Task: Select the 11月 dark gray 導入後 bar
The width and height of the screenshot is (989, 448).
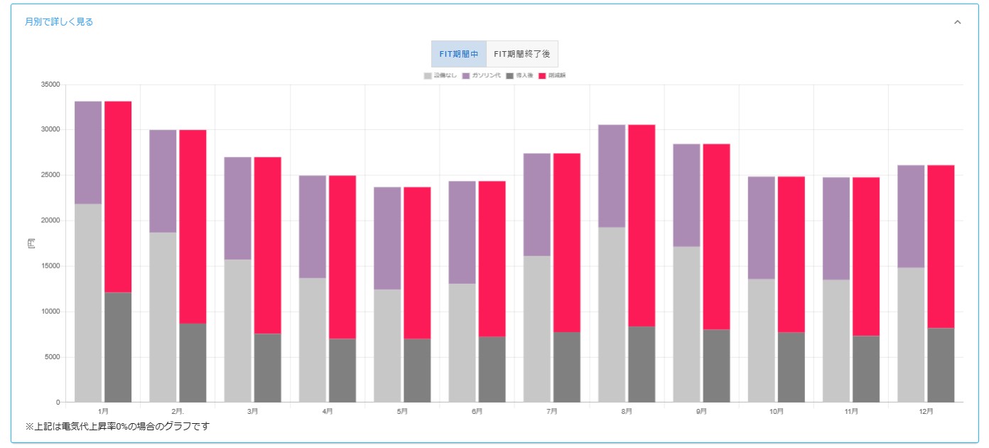Action: [866, 369]
